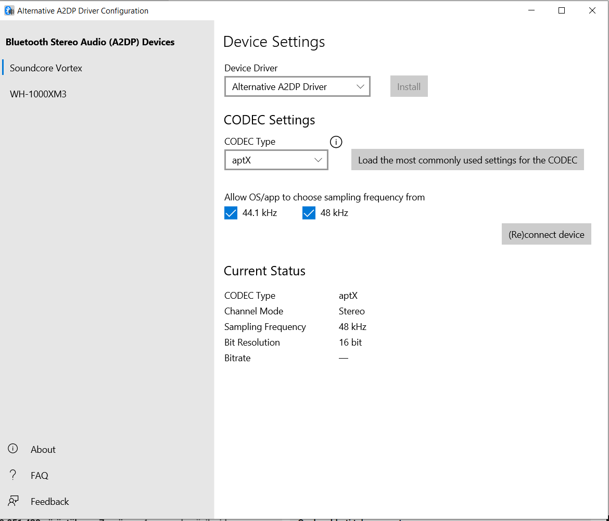The height and width of the screenshot is (521, 609).
Task: Click the Install button
Action: click(x=409, y=86)
